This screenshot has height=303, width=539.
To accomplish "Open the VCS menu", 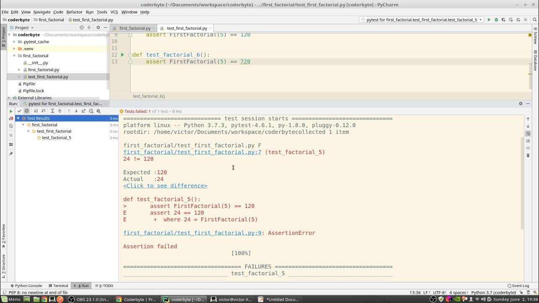I will [x=114, y=12].
